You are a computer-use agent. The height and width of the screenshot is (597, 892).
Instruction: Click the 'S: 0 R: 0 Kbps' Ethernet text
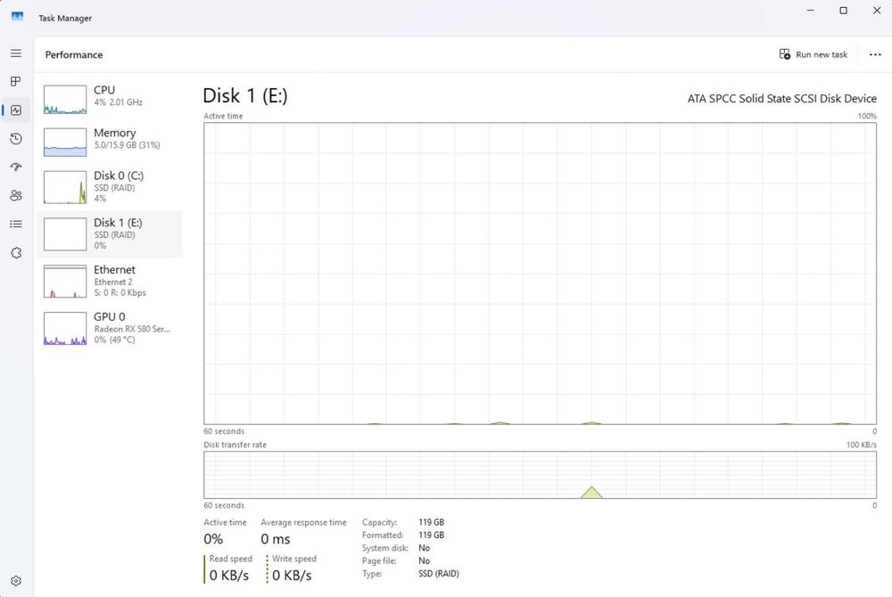pyautogui.click(x=120, y=292)
